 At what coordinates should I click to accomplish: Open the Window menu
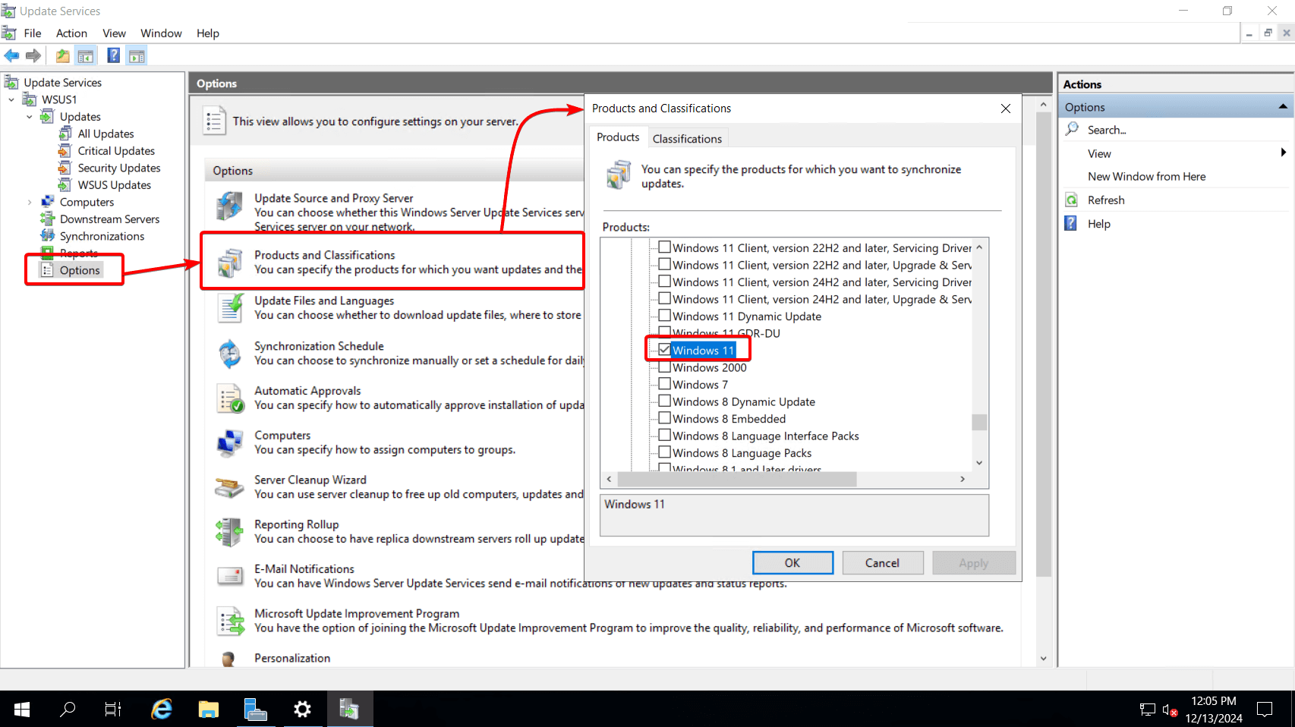[161, 33]
